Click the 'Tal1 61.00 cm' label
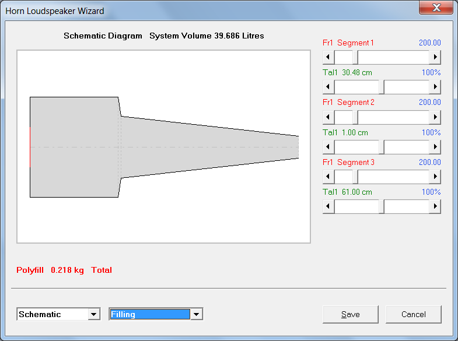 click(347, 192)
